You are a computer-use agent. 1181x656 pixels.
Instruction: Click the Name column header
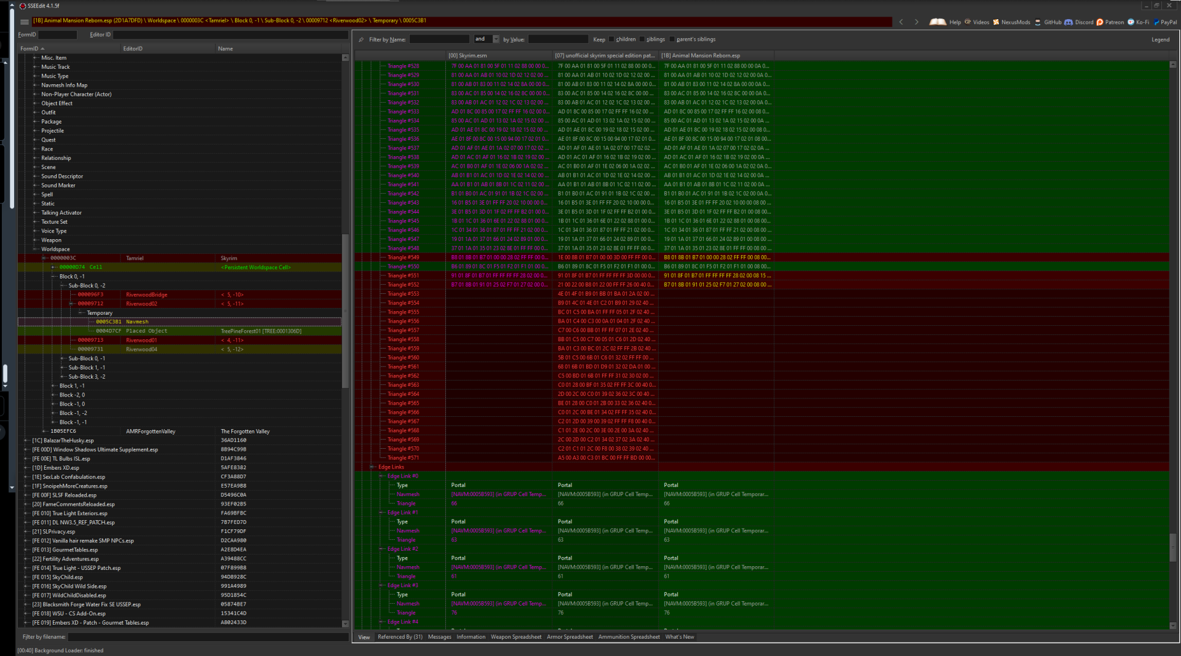coord(278,49)
